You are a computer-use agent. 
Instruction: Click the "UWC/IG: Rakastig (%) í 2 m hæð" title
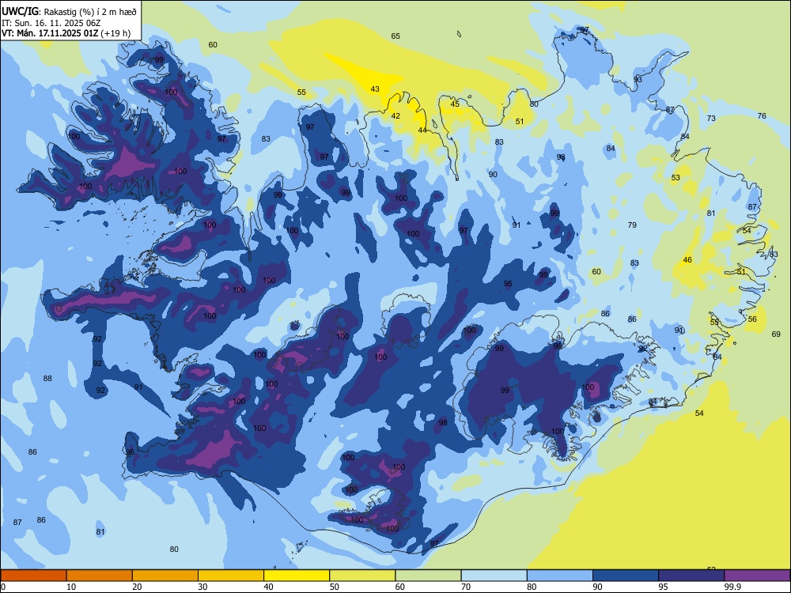(69, 12)
